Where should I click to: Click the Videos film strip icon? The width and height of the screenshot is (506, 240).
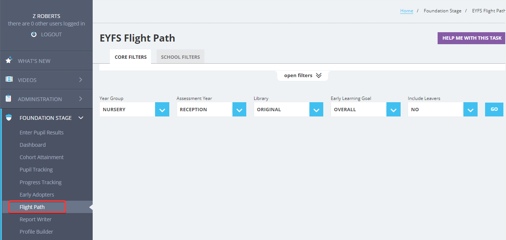click(9, 79)
